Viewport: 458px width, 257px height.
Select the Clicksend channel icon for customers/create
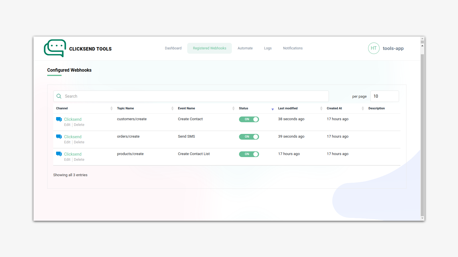(59, 119)
